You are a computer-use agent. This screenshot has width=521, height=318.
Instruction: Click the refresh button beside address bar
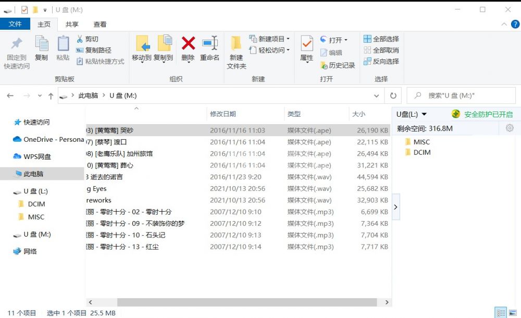click(x=393, y=96)
